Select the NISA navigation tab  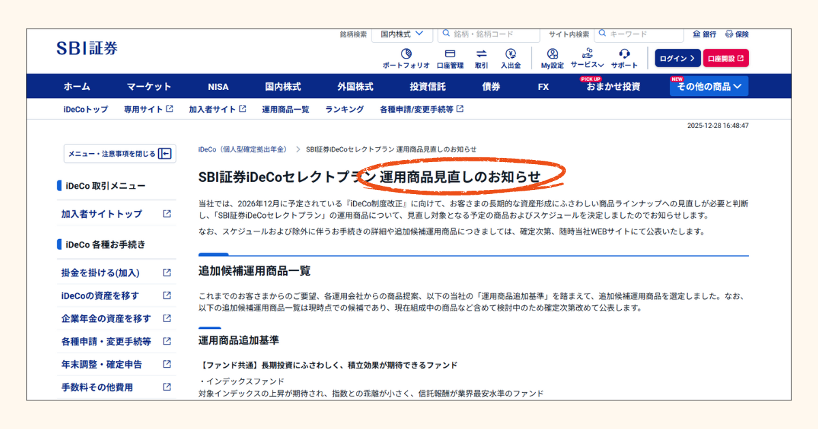point(218,86)
